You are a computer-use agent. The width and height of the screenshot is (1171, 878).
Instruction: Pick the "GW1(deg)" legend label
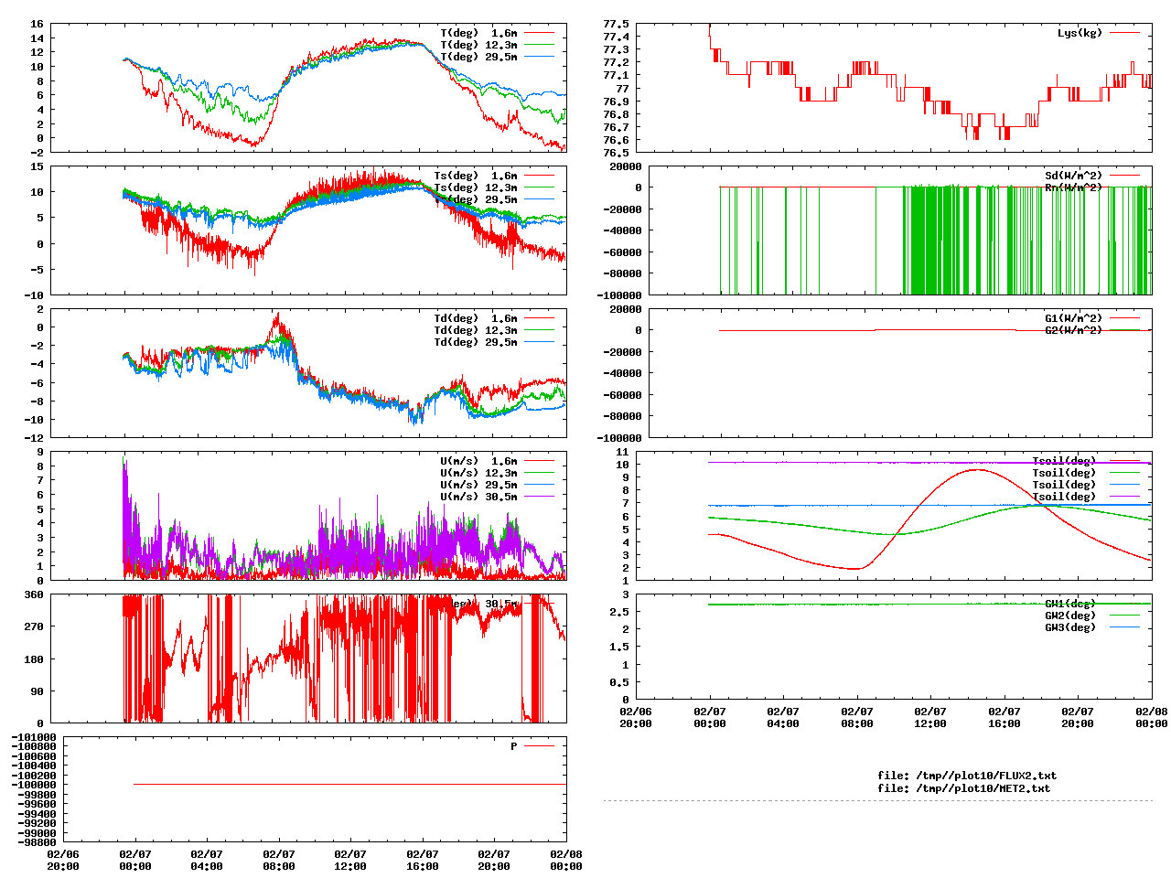[1070, 604]
